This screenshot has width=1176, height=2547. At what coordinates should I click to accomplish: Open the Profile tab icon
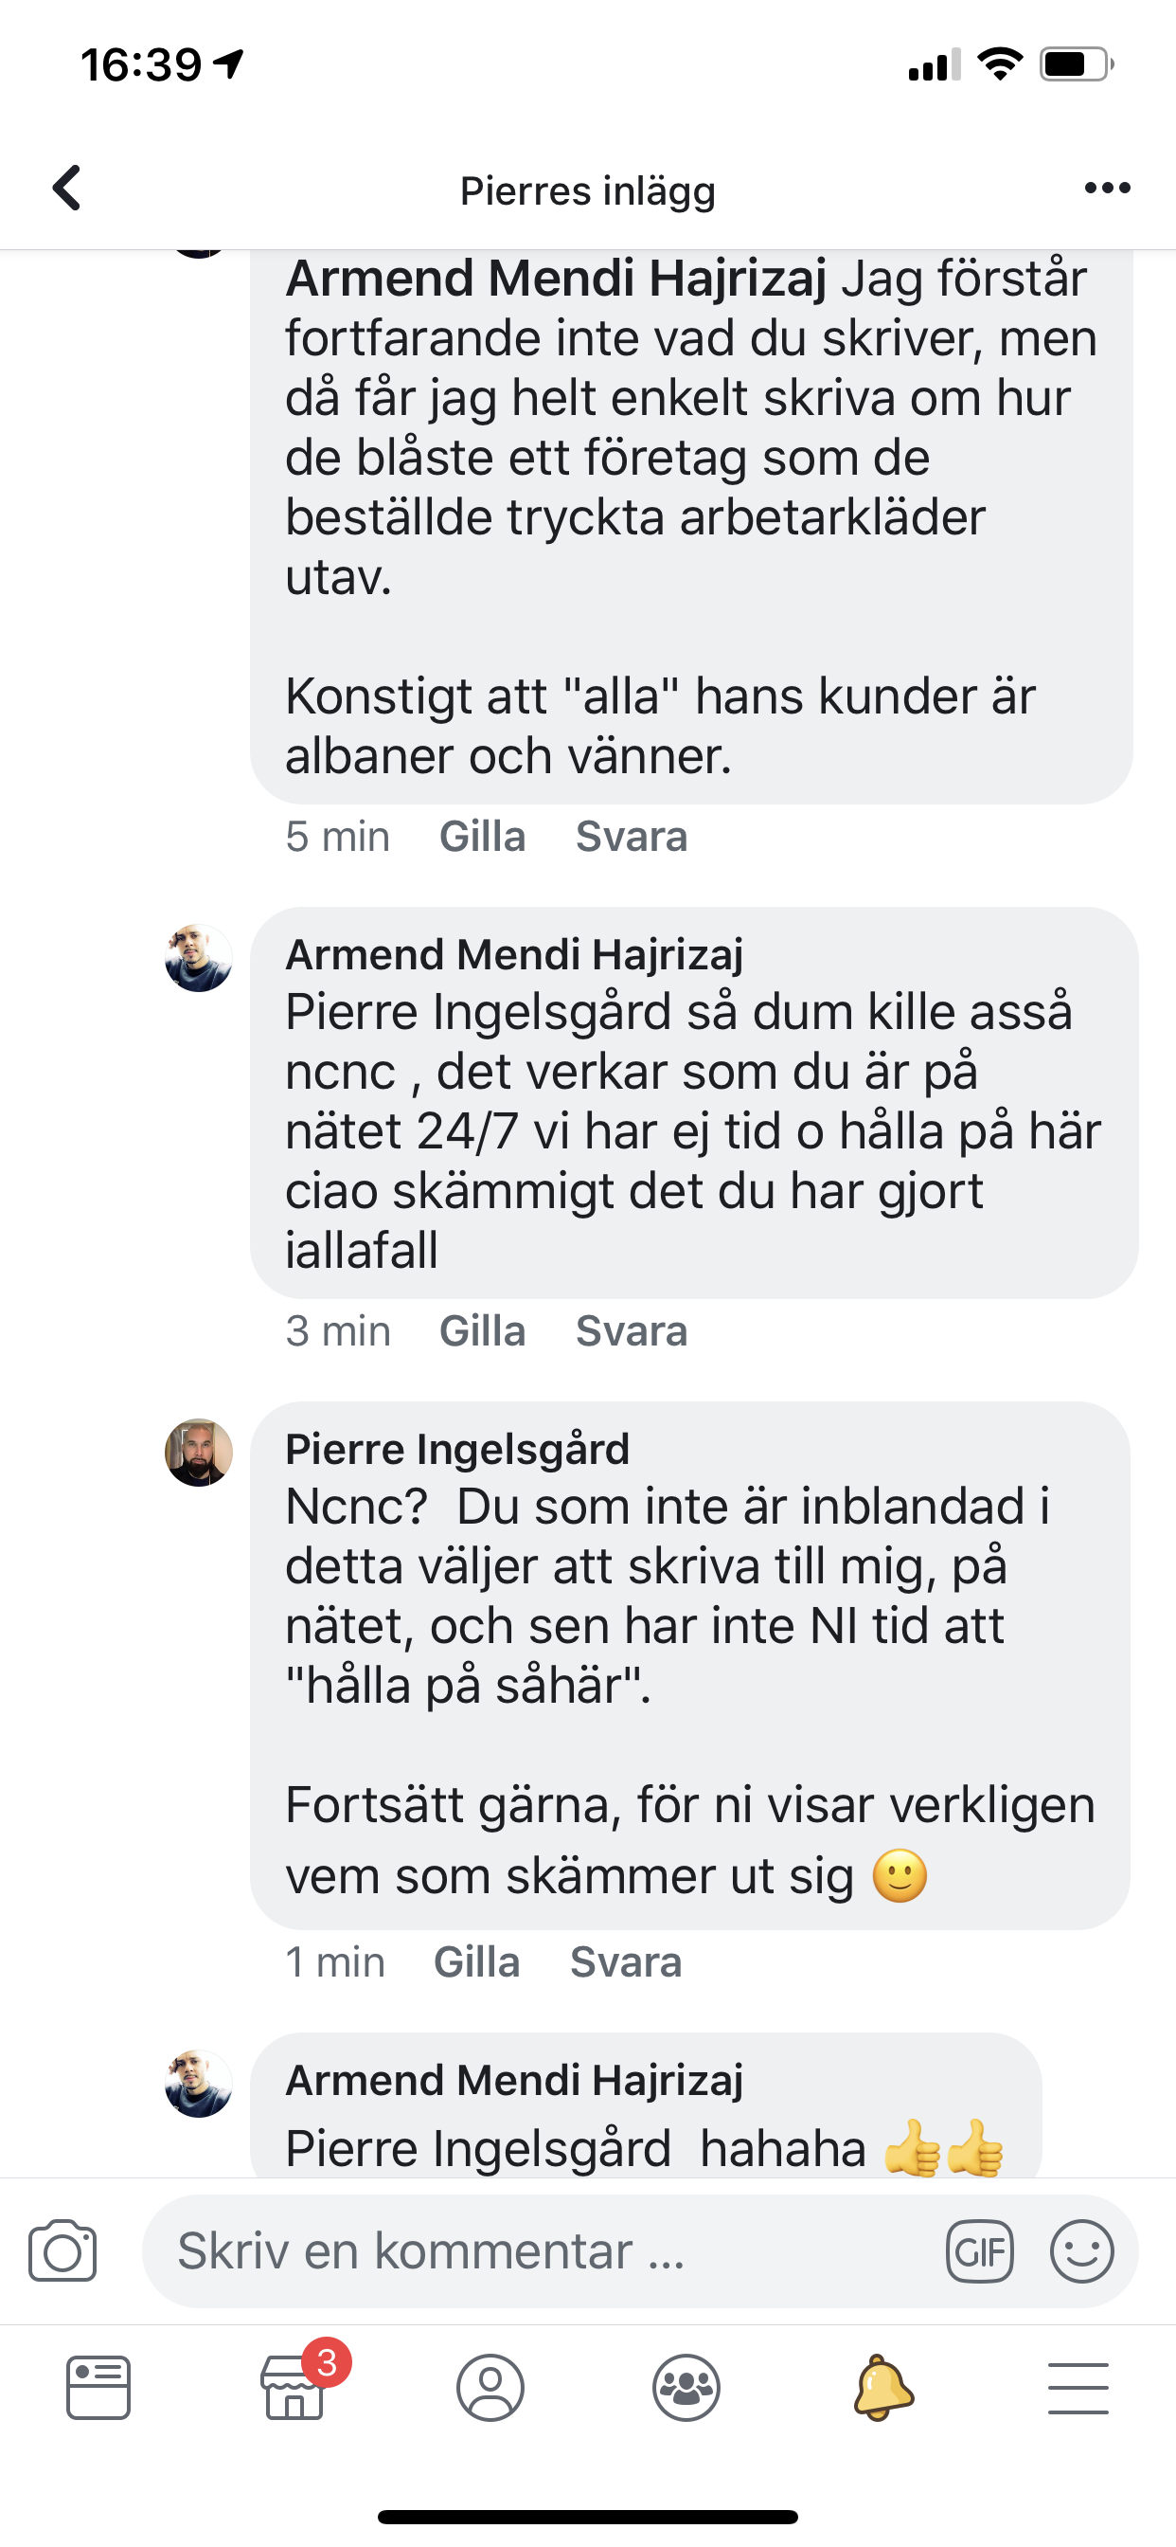[490, 2387]
